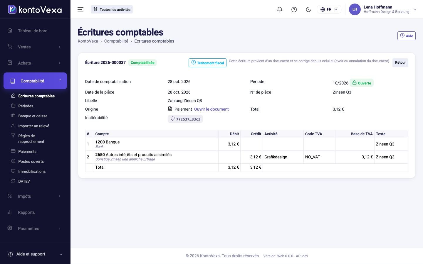Click KontoVexa breadcrumb link

click(88, 41)
